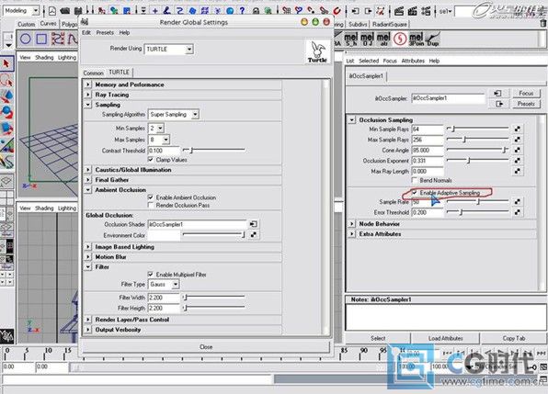Click the red magnet icon in status line
Image resolution: width=548 pixels, height=394 pixels.
coord(337,10)
